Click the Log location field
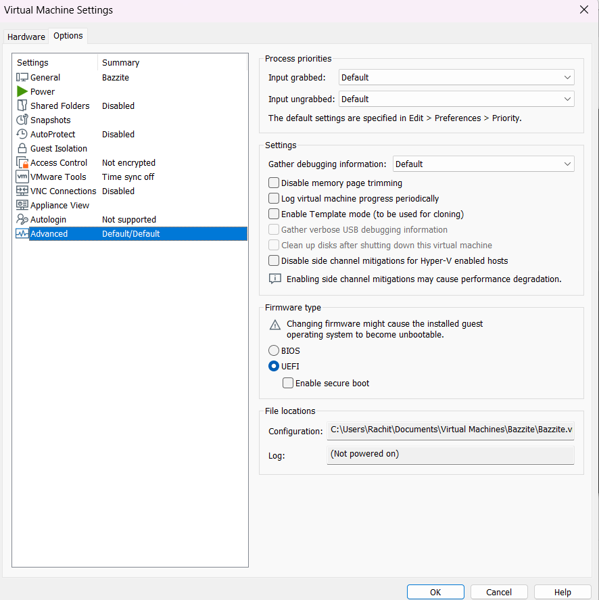The width and height of the screenshot is (599, 600). click(450, 455)
